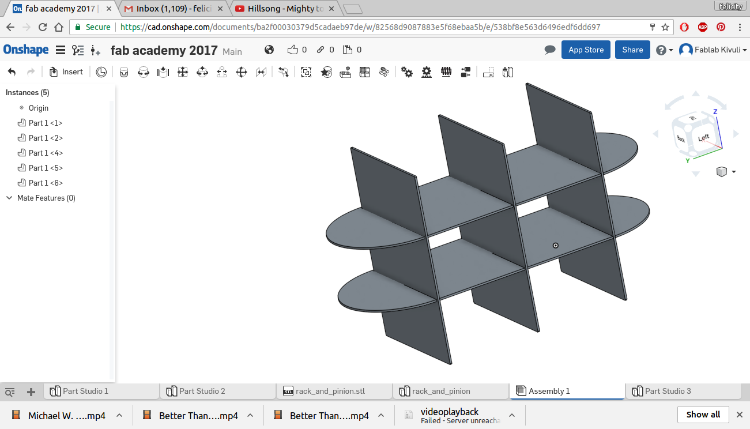Switch to Part Studio 2 tab
750x429 pixels.
coord(218,391)
